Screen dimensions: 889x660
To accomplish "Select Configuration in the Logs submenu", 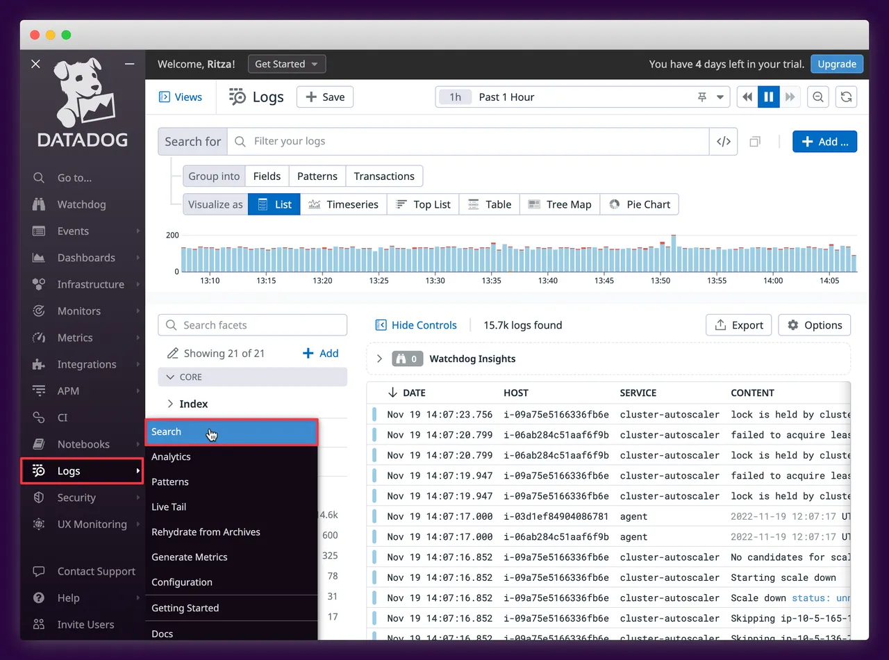I will pyautogui.click(x=231, y=582).
